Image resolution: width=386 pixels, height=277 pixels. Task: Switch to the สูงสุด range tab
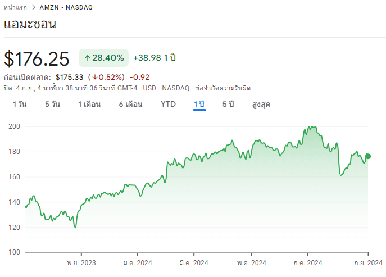tap(261, 105)
